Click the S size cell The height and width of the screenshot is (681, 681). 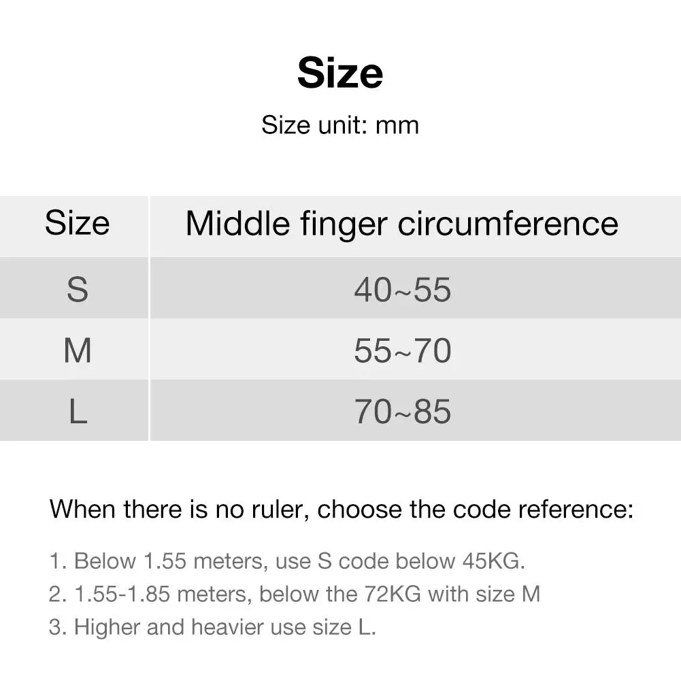pyautogui.click(x=77, y=290)
